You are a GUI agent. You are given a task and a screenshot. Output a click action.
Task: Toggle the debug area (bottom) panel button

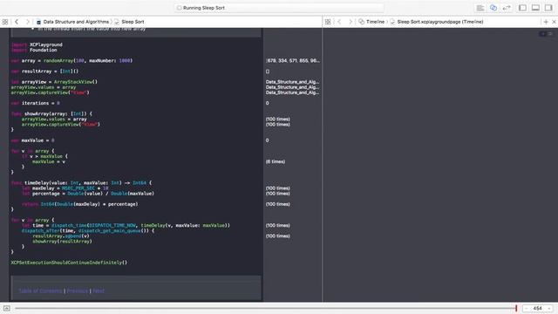pos(535,8)
